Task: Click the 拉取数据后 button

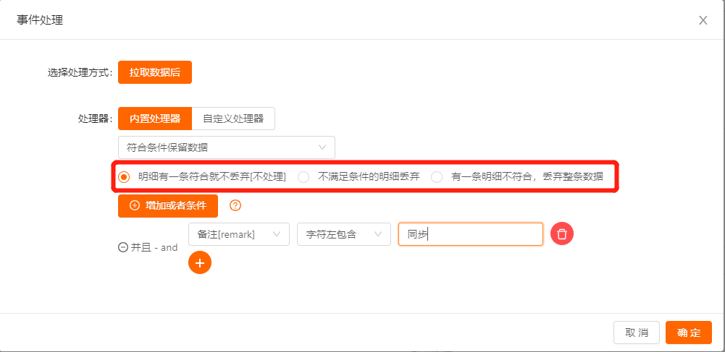Action: 155,72
